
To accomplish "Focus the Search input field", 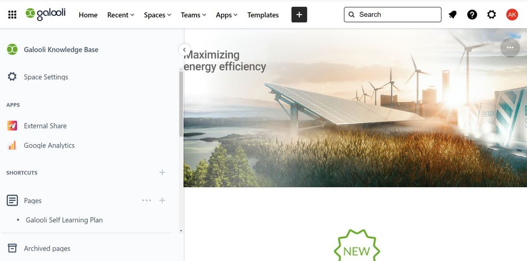I will coord(392,15).
